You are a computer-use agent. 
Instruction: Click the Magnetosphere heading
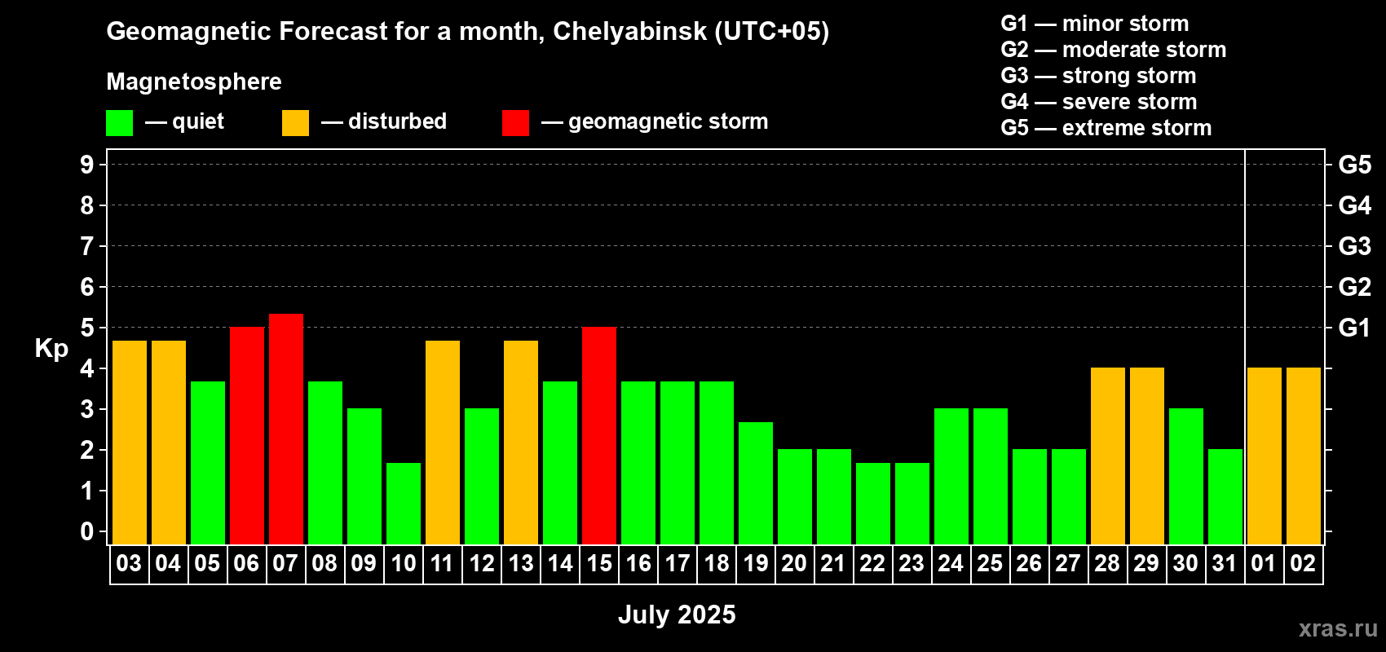194,81
